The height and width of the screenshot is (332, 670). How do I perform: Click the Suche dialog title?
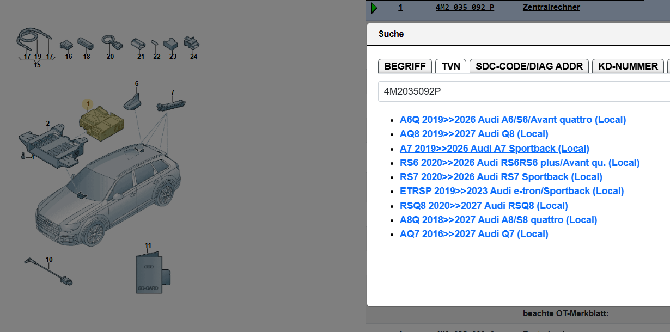click(x=391, y=34)
